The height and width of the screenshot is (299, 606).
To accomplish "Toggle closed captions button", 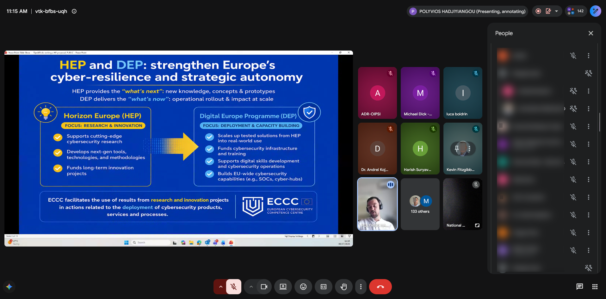I will 323,287.
